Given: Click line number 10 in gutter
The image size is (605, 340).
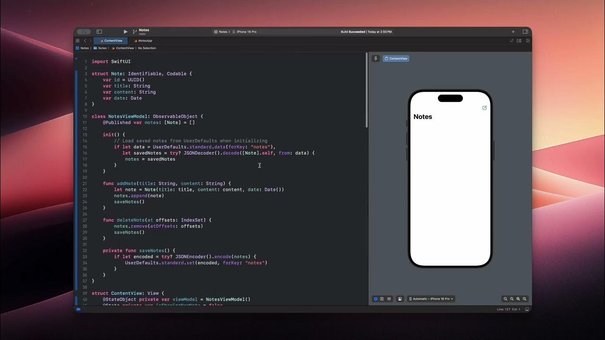Looking at the screenshot, I should point(85,116).
